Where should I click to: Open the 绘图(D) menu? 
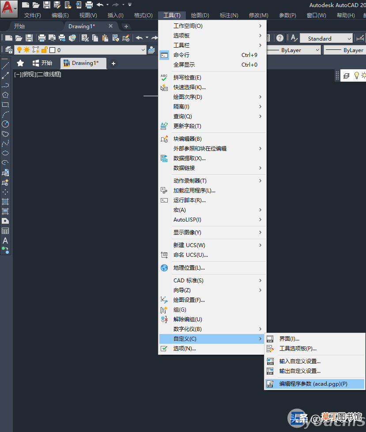200,15
